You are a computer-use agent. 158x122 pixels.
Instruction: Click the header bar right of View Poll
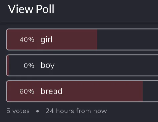click(x=106, y=11)
